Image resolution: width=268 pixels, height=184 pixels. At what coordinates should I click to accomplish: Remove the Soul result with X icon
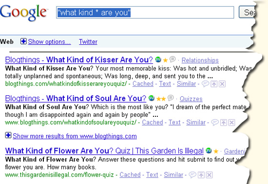231,123
